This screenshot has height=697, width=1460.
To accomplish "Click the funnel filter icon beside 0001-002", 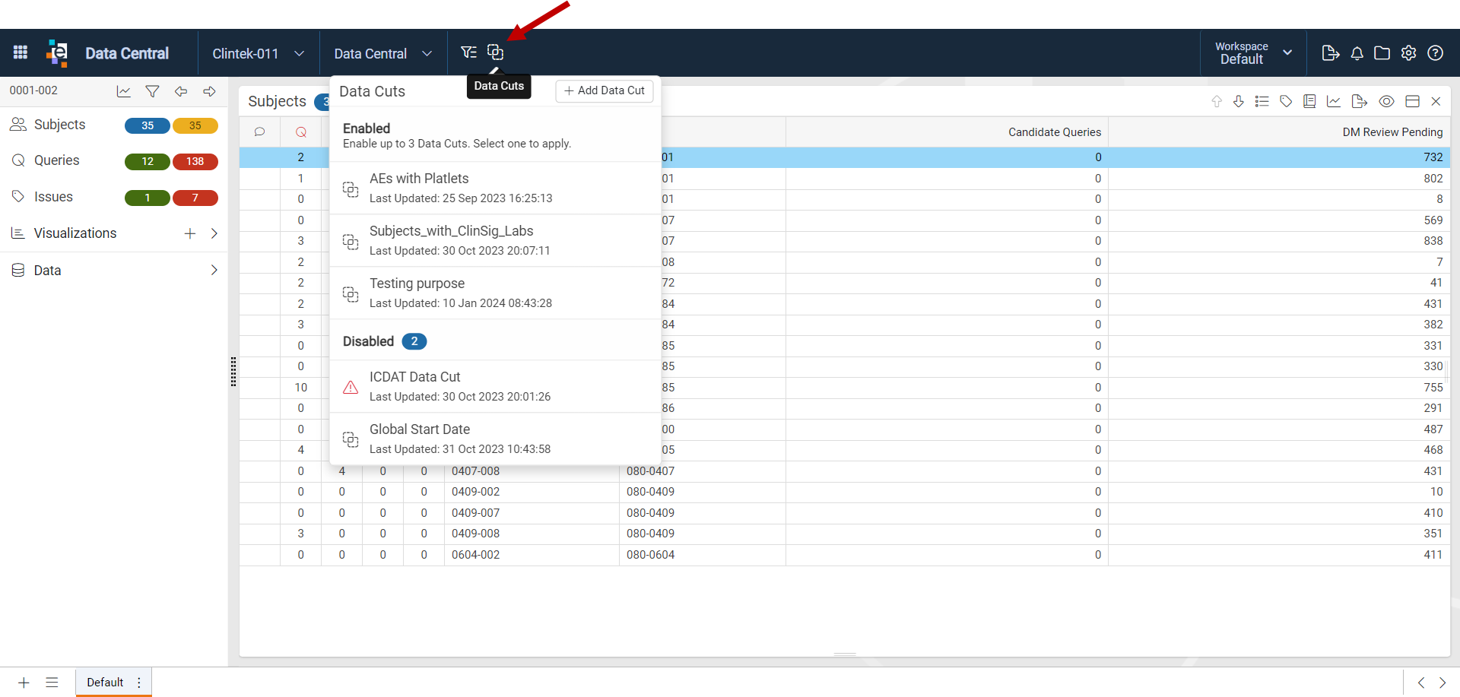I will tap(152, 91).
